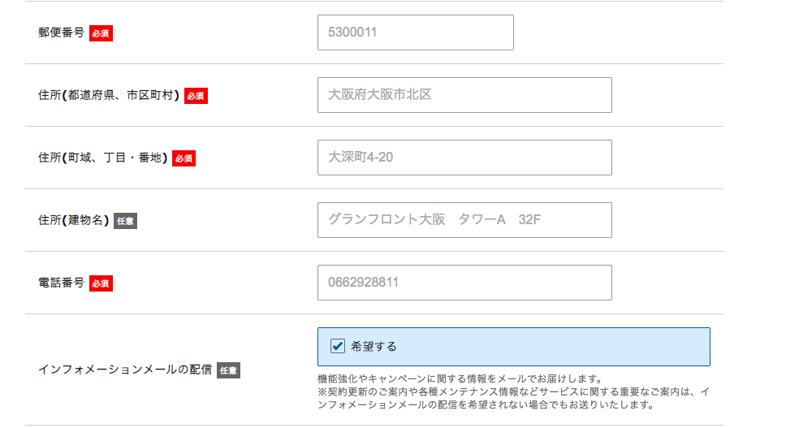Click the 任意 badge beside インフォメーションメールの配信
The width and height of the screenshot is (786, 428).
click(x=228, y=370)
